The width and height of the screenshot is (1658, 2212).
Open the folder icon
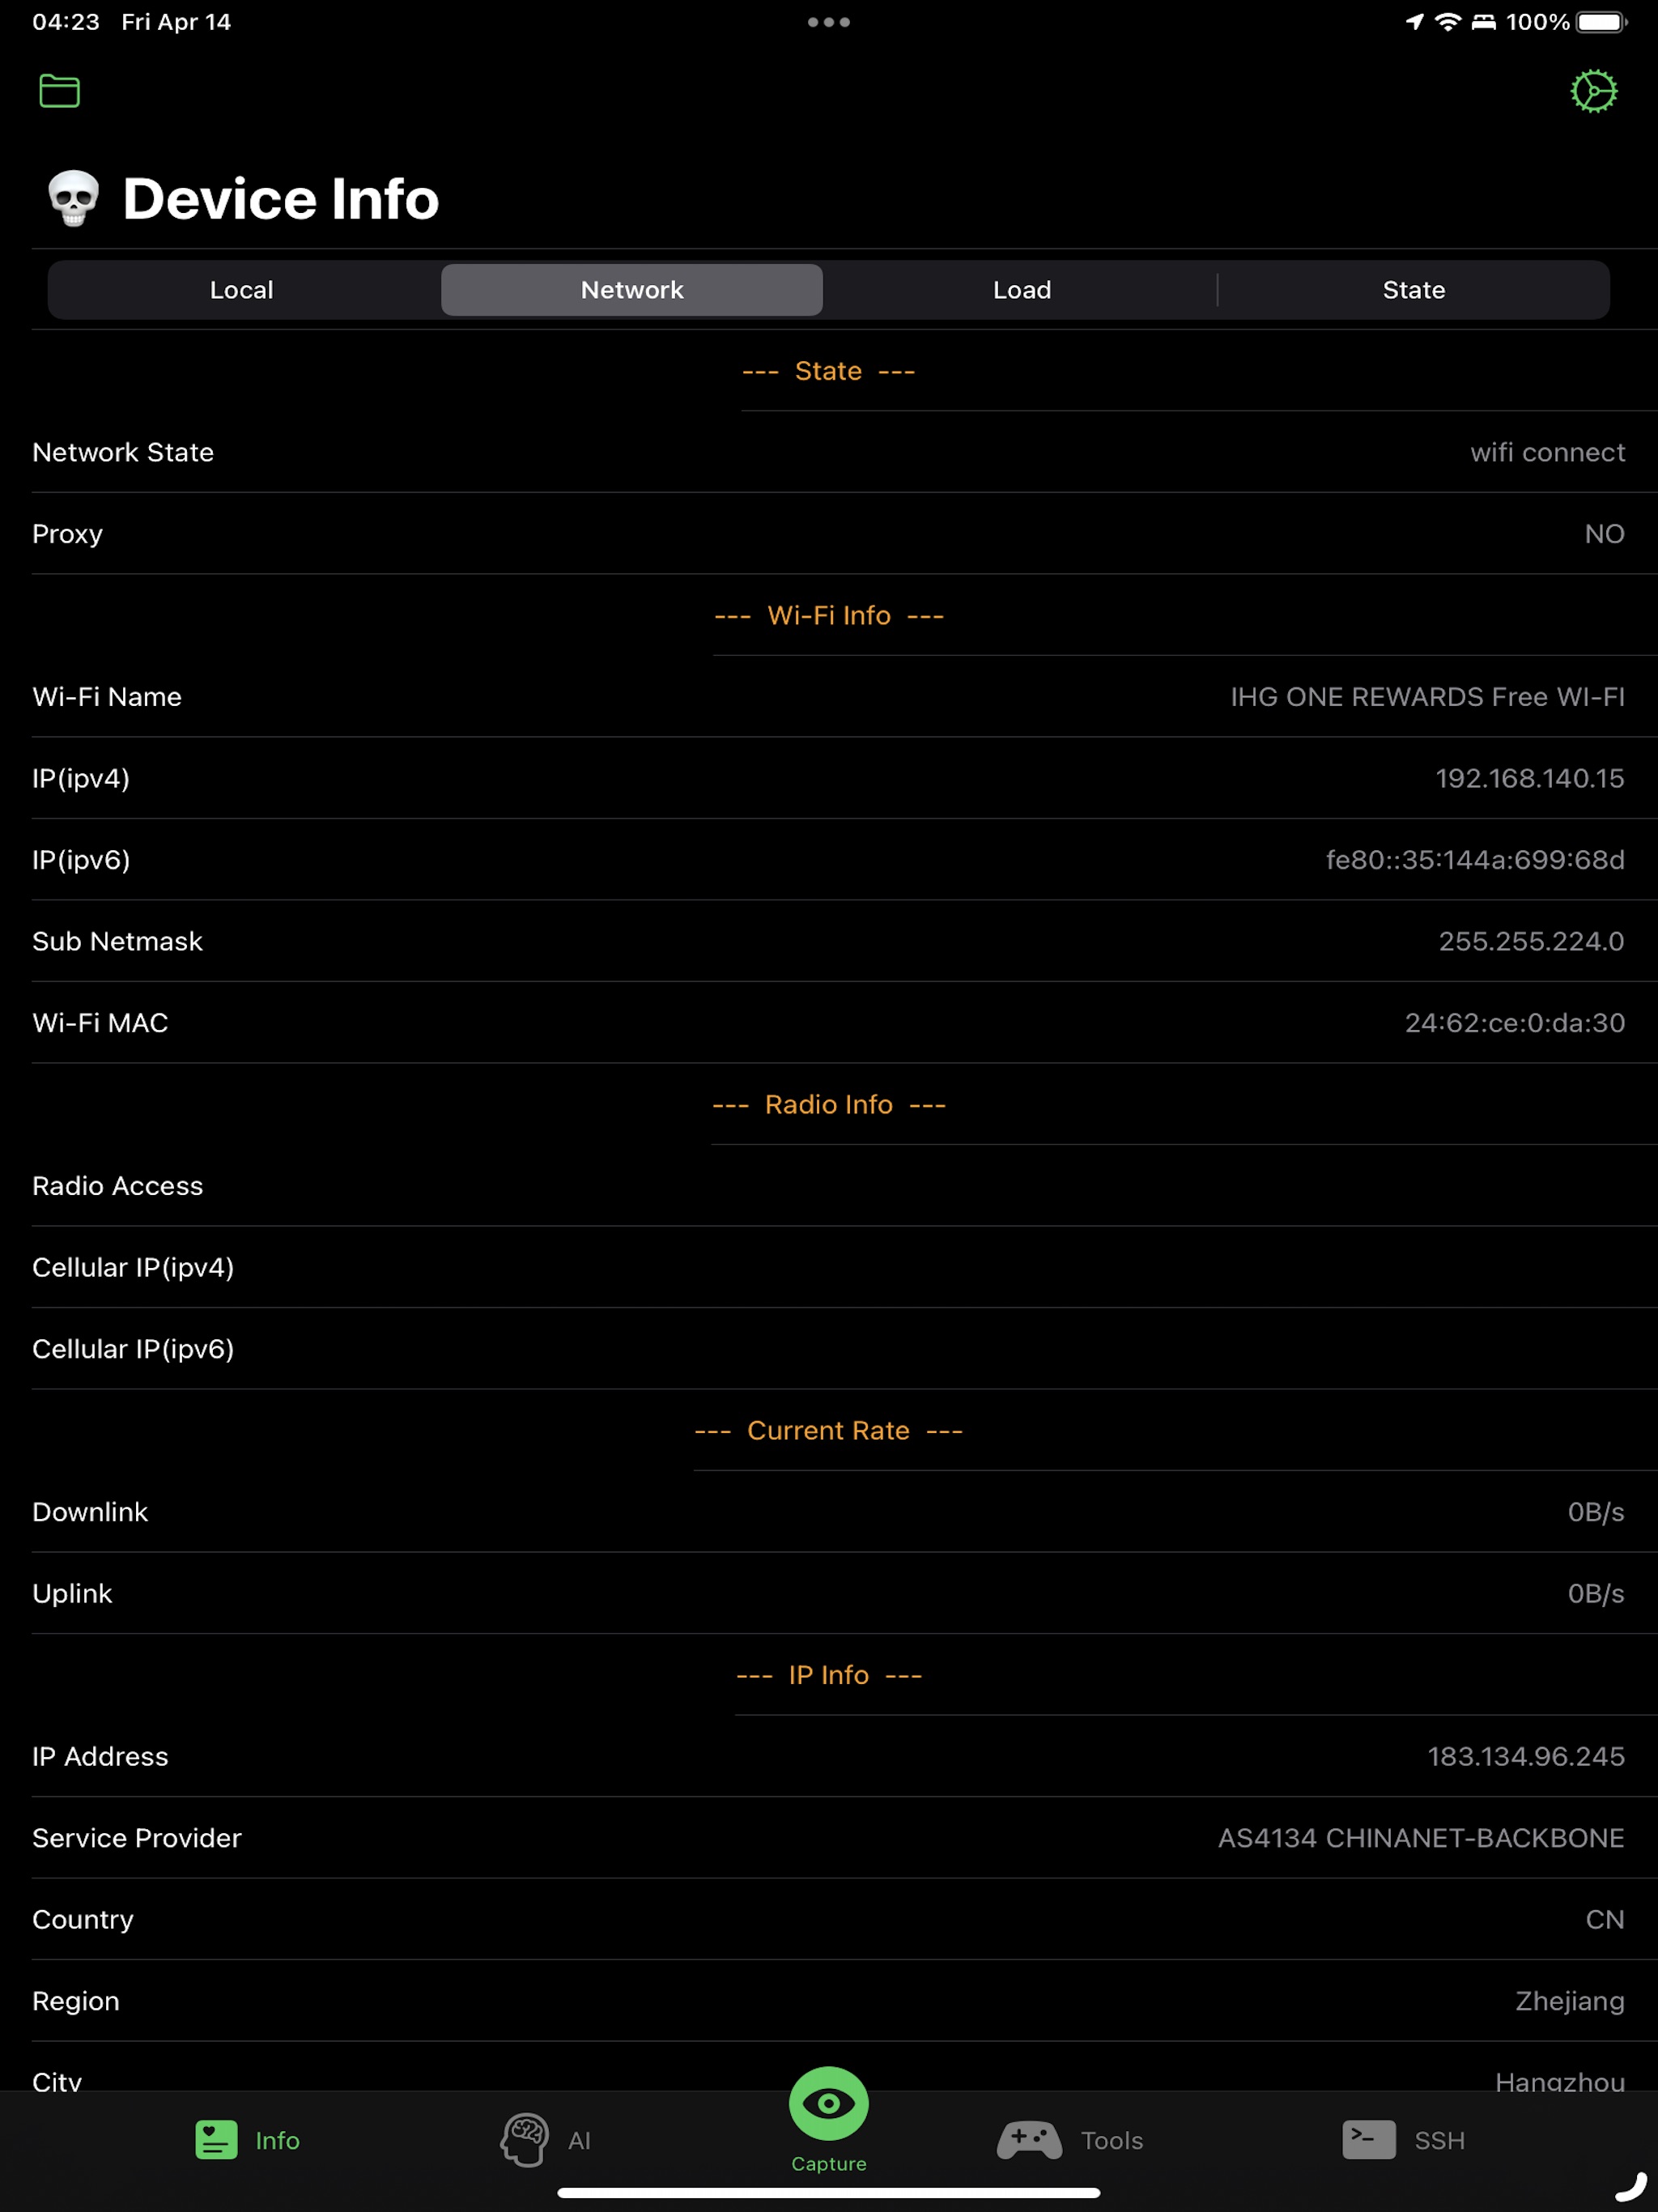pyautogui.click(x=59, y=91)
